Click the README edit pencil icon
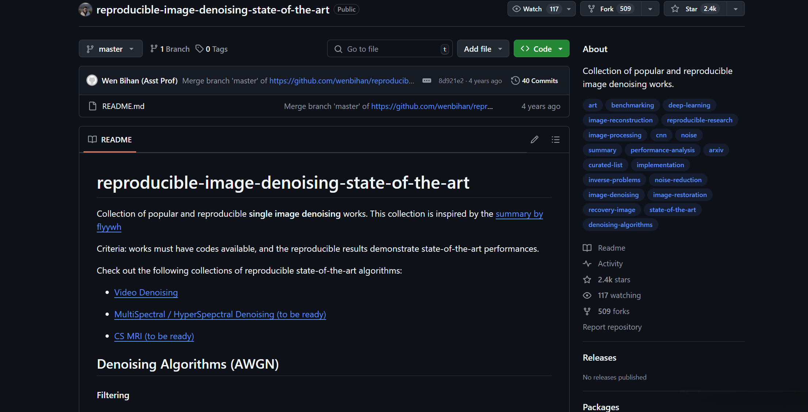808x412 pixels. point(535,140)
